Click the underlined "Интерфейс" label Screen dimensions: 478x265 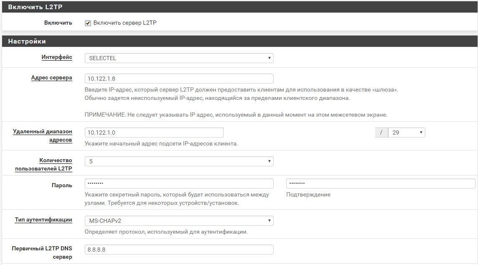pos(57,57)
